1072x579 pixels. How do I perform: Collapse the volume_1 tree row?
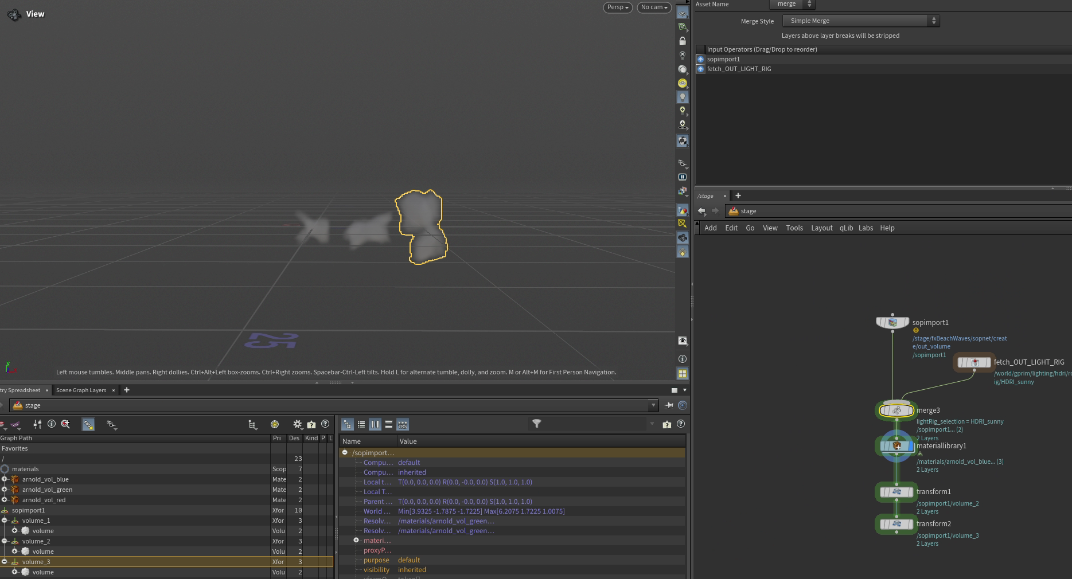[5, 521]
